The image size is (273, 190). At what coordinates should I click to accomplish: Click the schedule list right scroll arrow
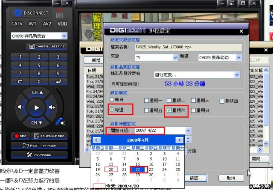point(260,149)
